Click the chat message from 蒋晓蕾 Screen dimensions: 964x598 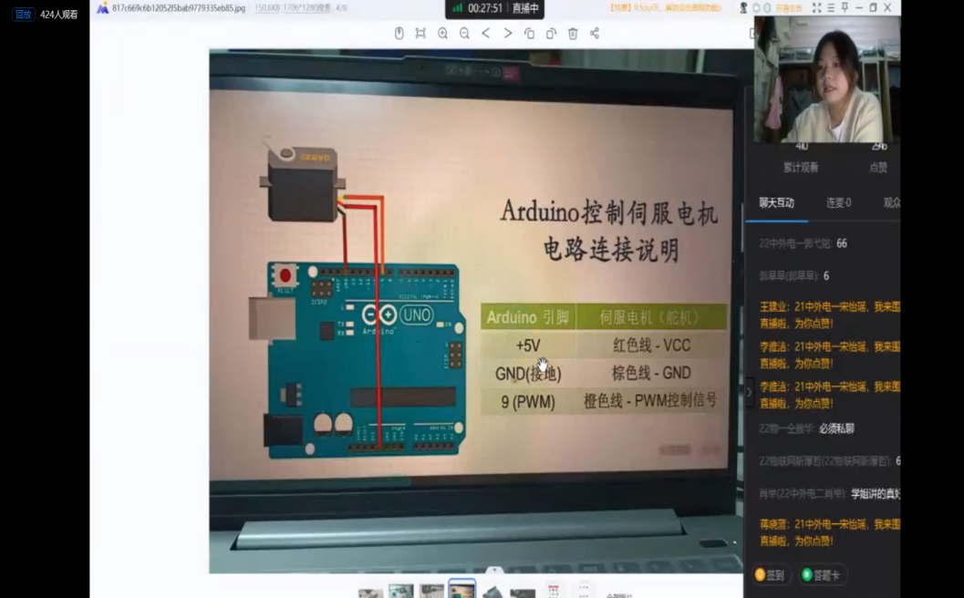(x=830, y=532)
